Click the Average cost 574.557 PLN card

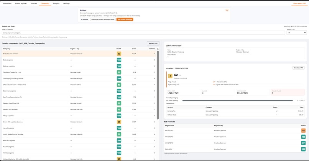pyautogui.click(x=252, y=92)
